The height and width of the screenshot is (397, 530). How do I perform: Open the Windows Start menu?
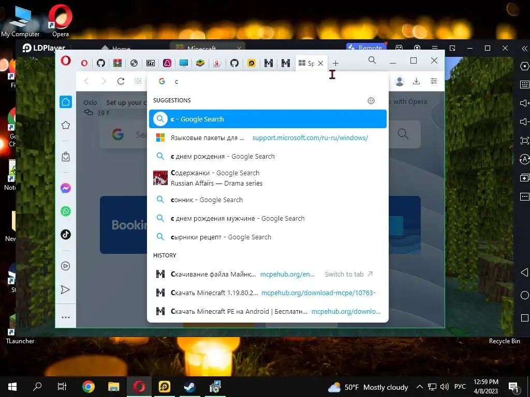[12, 387]
